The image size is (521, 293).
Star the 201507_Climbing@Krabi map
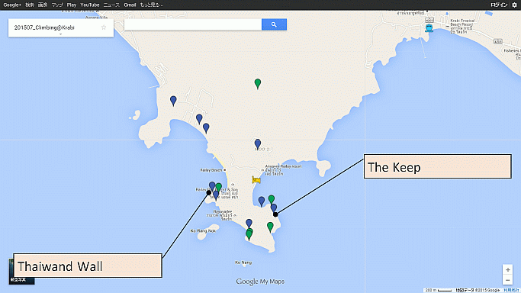pos(104,27)
